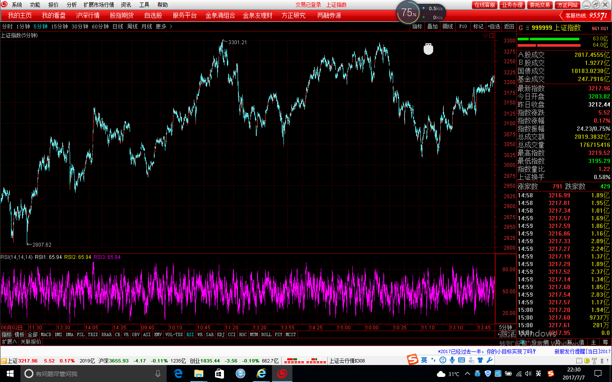Open Sogou skin shirt icon
Image resolution: width=612 pixels, height=382 pixels.
coord(480,360)
